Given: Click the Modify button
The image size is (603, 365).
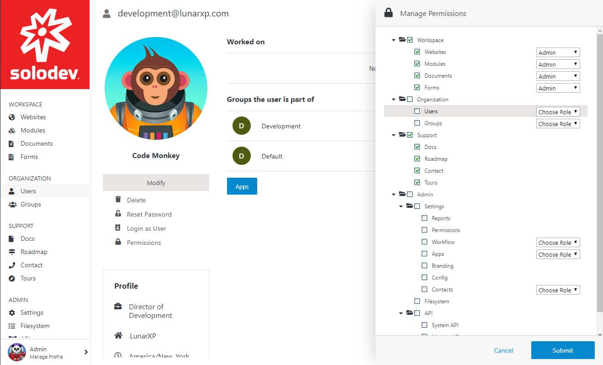Looking at the screenshot, I should coord(156,182).
